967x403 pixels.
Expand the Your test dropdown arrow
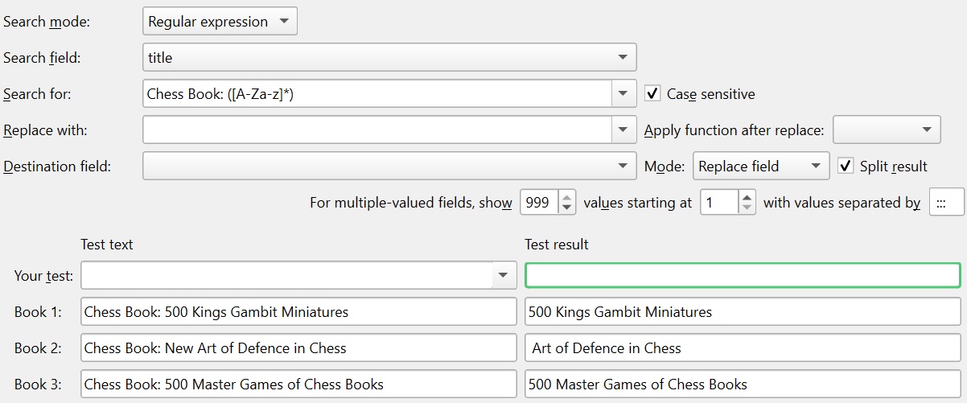(503, 275)
